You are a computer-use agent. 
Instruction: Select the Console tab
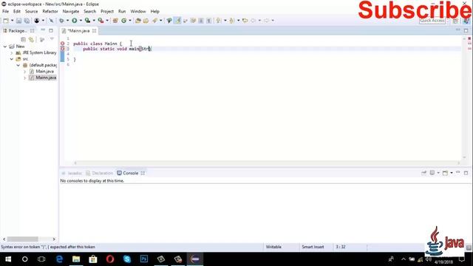131,173
